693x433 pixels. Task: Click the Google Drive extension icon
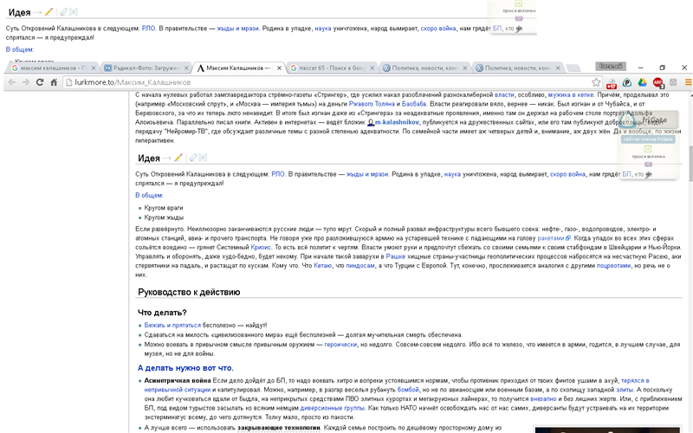click(x=642, y=82)
